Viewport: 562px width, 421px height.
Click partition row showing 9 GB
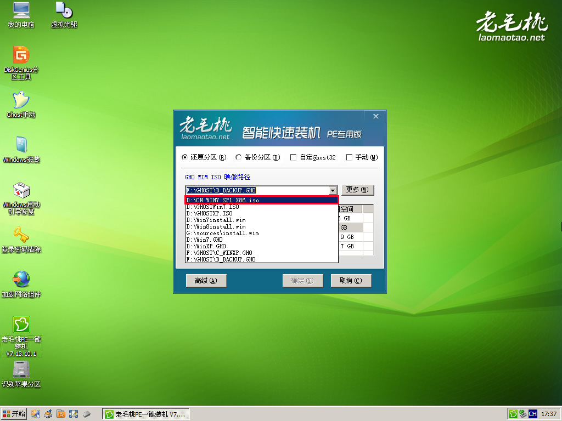pyautogui.click(x=356, y=237)
